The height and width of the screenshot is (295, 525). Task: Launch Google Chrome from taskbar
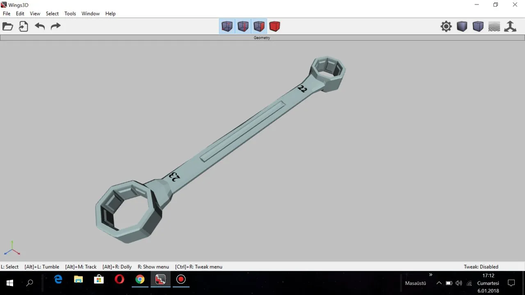point(140,280)
